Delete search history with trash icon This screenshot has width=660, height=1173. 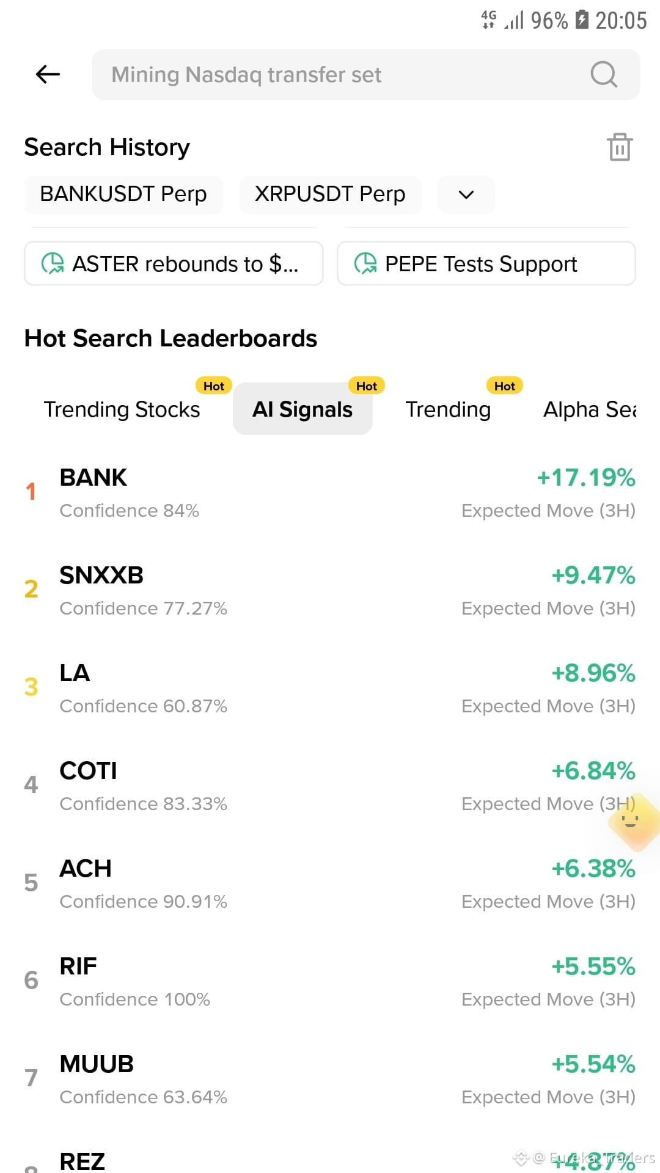(x=620, y=147)
